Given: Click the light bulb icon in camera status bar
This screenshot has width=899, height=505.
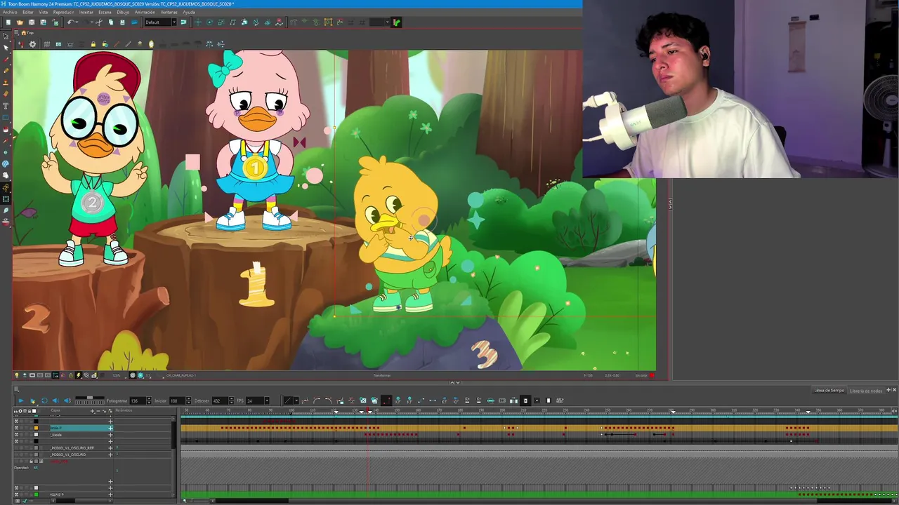Looking at the screenshot, I should (x=16, y=375).
